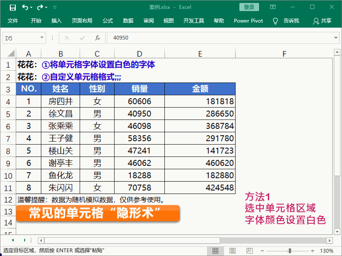Open the Ribbon Display Options icon

coord(273,7)
